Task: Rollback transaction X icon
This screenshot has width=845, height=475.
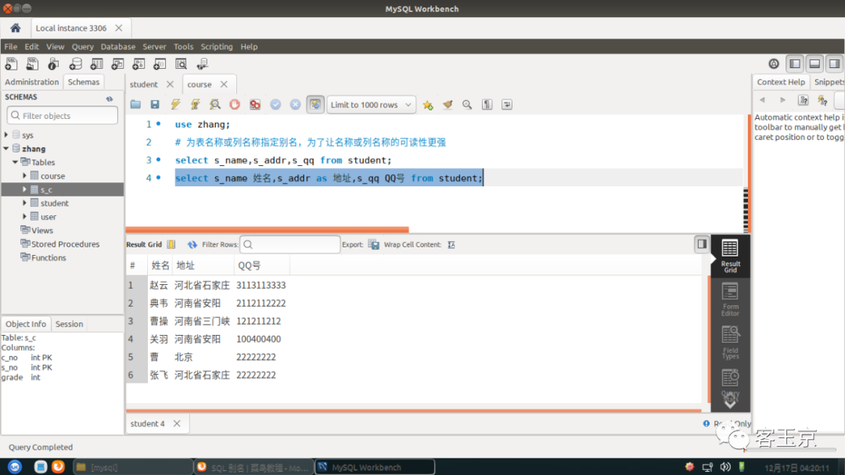Action: [x=295, y=105]
